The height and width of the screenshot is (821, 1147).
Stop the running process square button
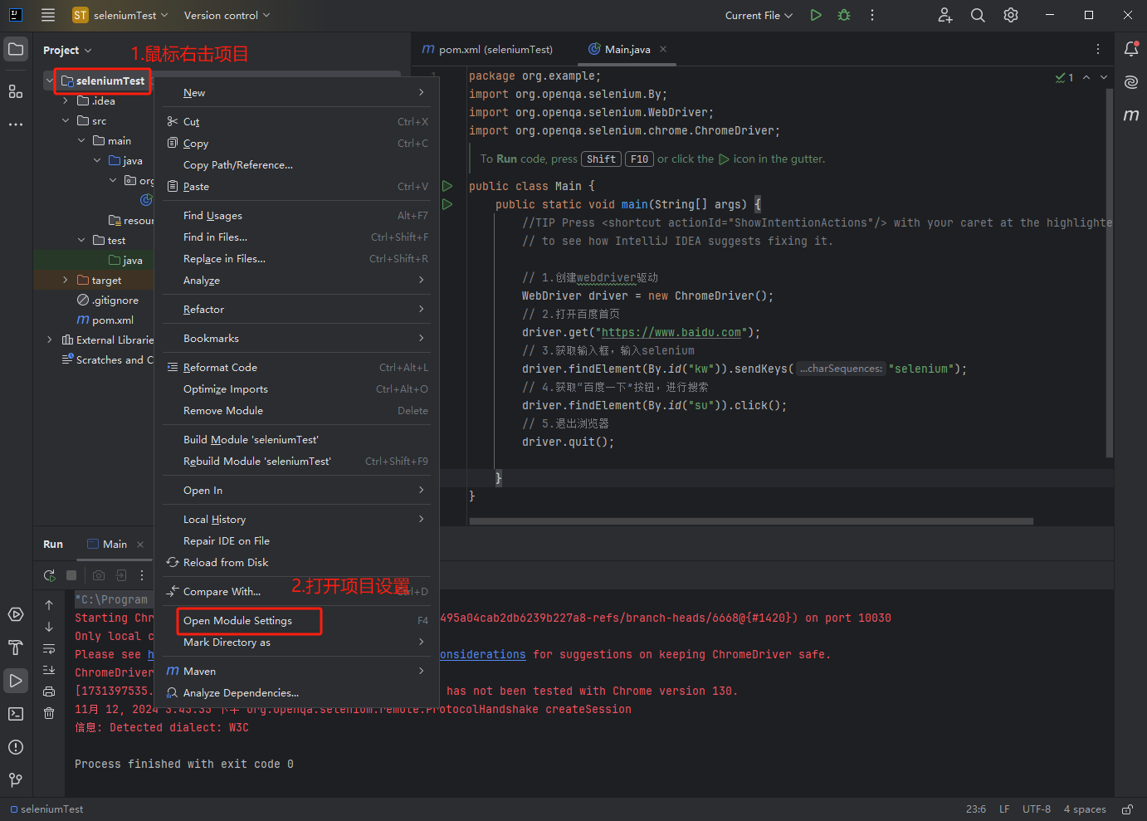click(71, 575)
